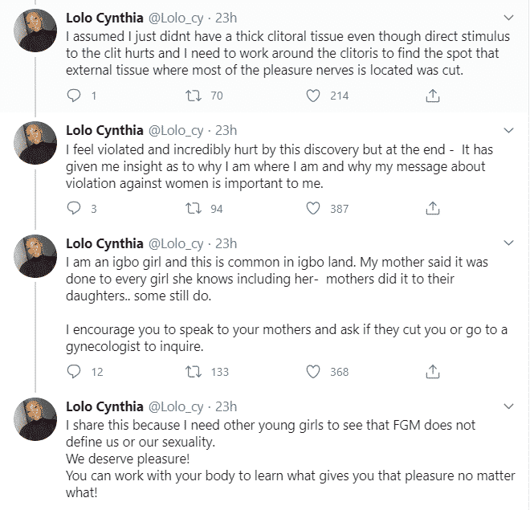
Task: Reply to the tweet with 1 reply
Action: pos(75,96)
